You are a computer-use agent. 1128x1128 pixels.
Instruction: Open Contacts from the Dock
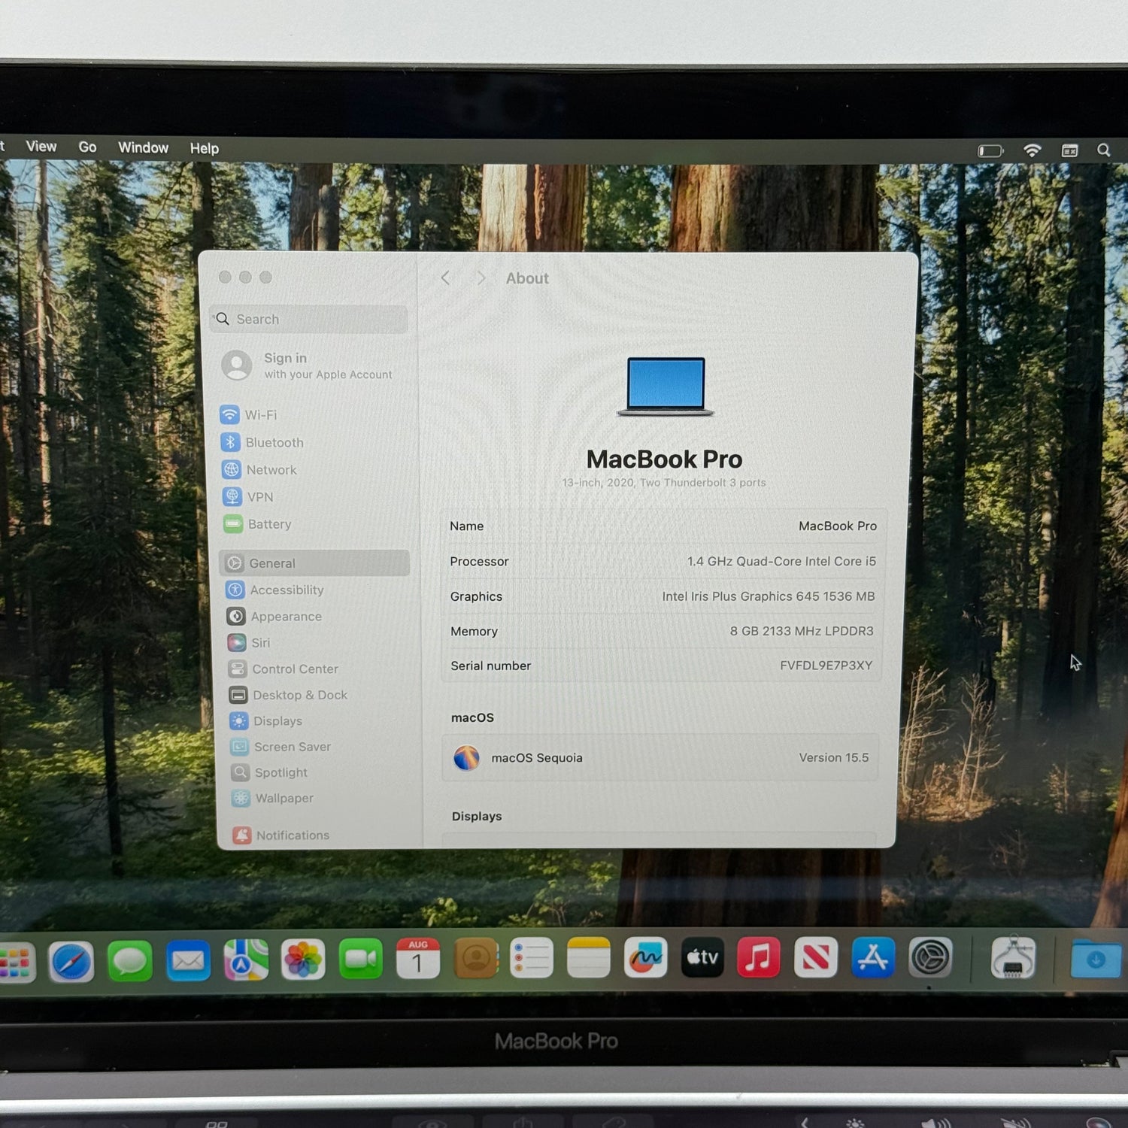(x=475, y=958)
